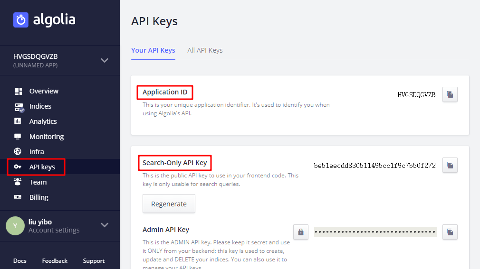
Task: Regenerate the Search-Only API Key
Action: (169, 204)
